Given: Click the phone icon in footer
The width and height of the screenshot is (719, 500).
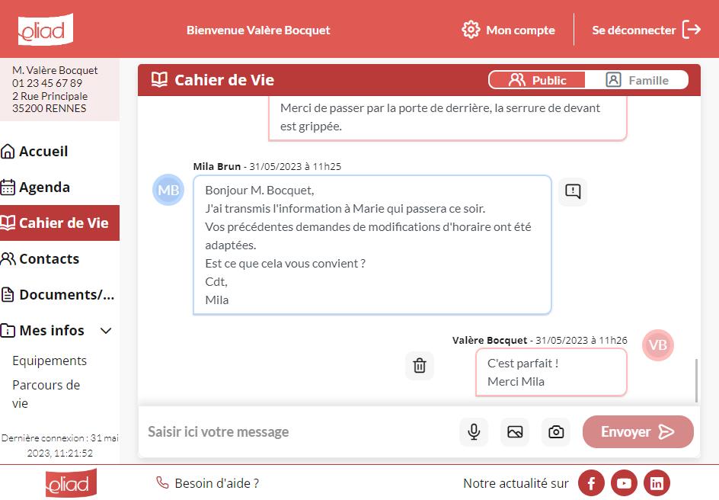Looking at the screenshot, I should [162, 482].
